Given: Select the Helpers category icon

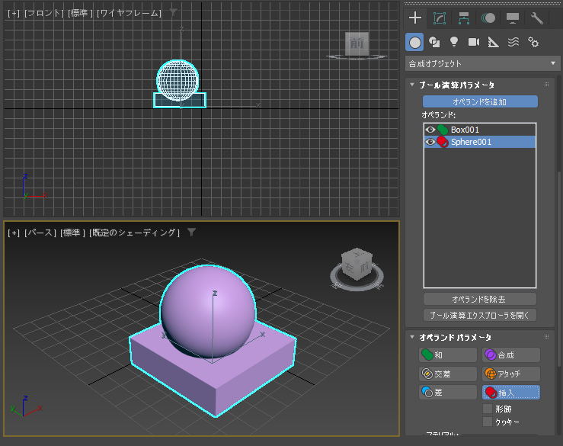Looking at the screenshot, I should 494,43.
